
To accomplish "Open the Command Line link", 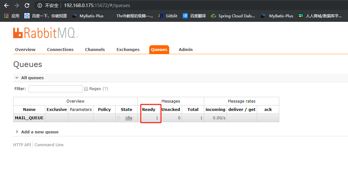I will [49, 145].
